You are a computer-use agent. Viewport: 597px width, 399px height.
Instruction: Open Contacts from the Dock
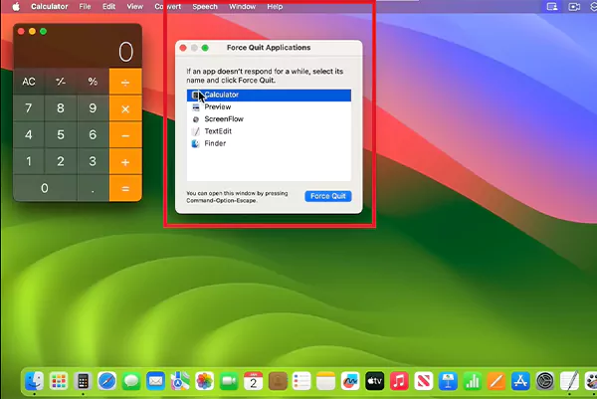[278, 381]
